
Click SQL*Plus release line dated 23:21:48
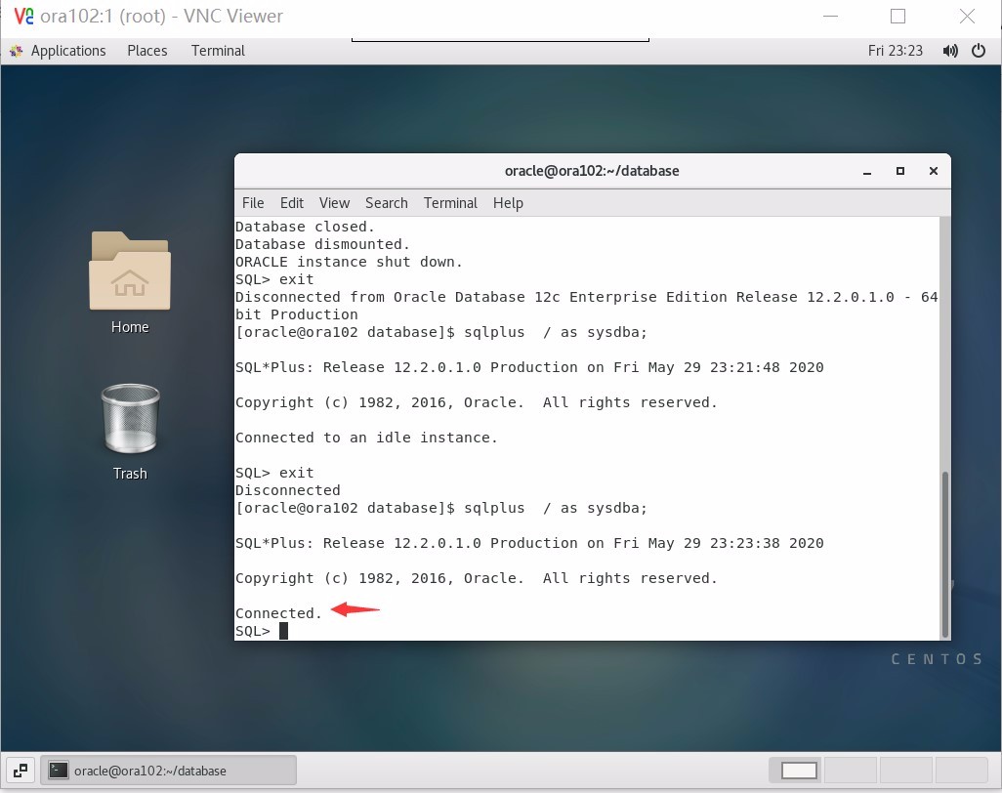(529, 367)
